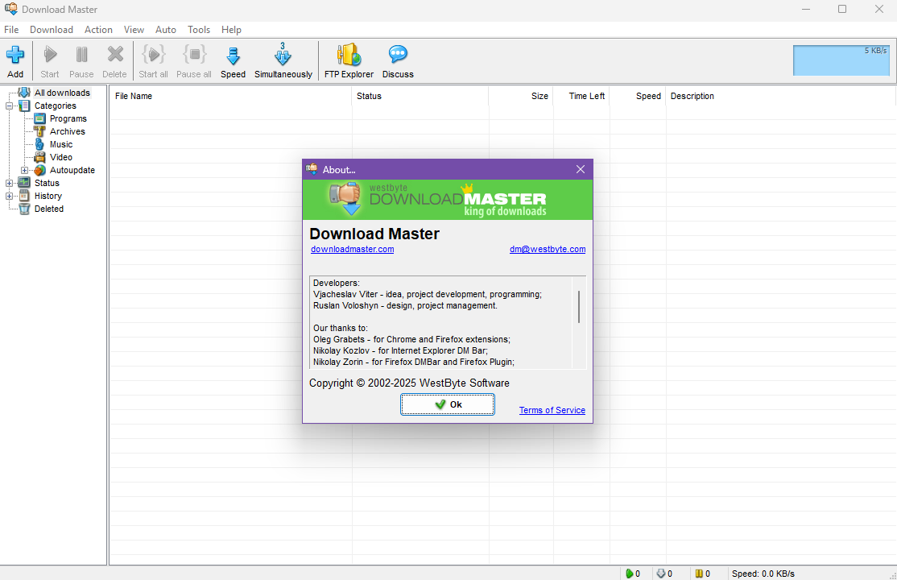
Task: Click the Add download toolbar icon
Action: 15,56
